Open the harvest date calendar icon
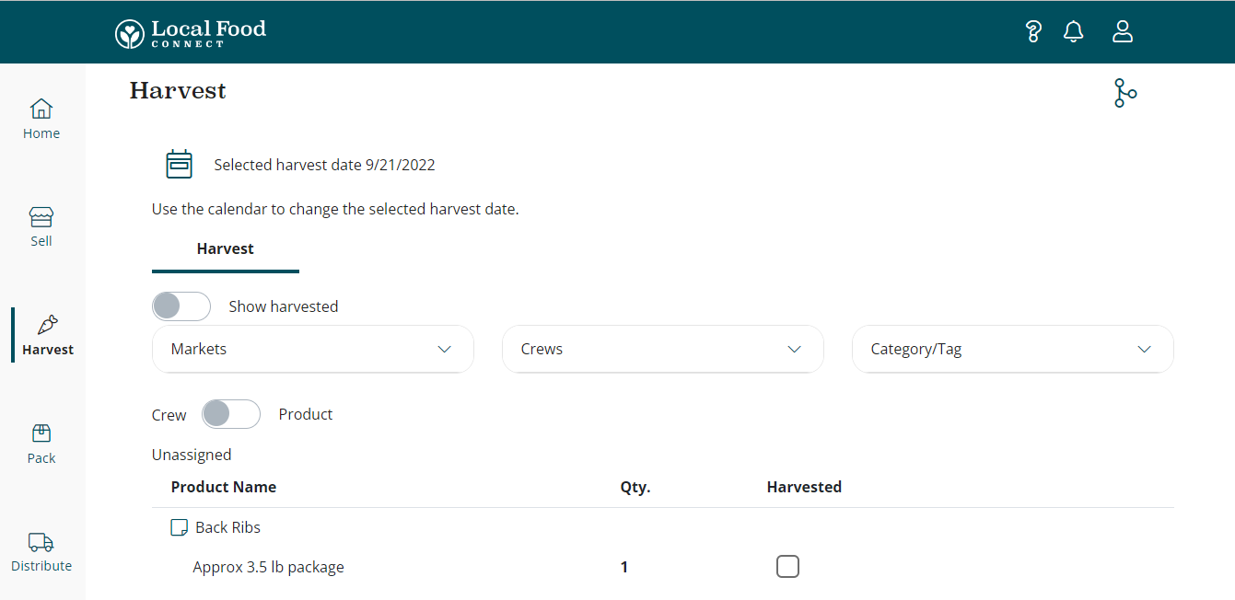Screen dimensions: 1235x600 pos(179,165)
